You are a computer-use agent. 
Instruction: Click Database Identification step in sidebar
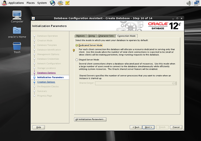click(49, 50)
